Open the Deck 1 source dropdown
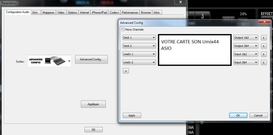Screen dimensions: 273x135 139,37
